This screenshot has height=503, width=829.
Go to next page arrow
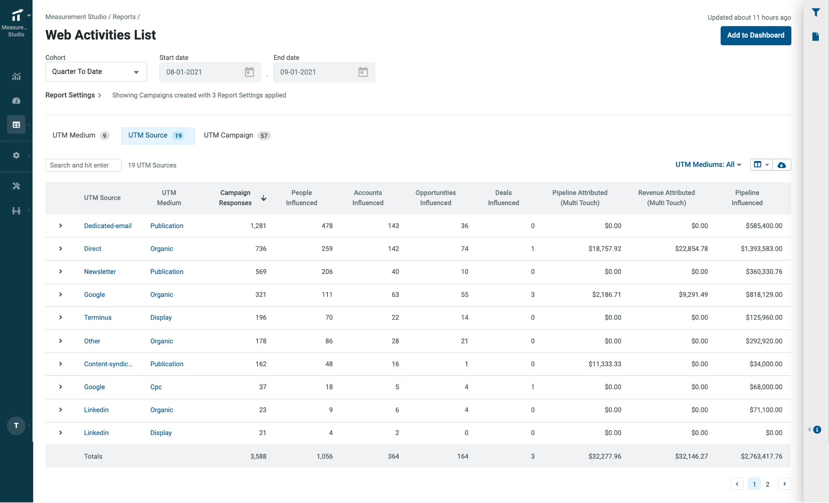point(784,484)
